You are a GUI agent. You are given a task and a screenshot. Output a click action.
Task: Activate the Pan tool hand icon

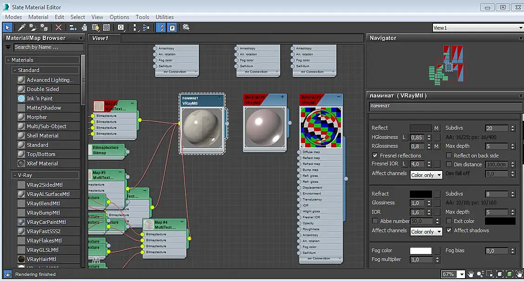click(x=471, y=274)
